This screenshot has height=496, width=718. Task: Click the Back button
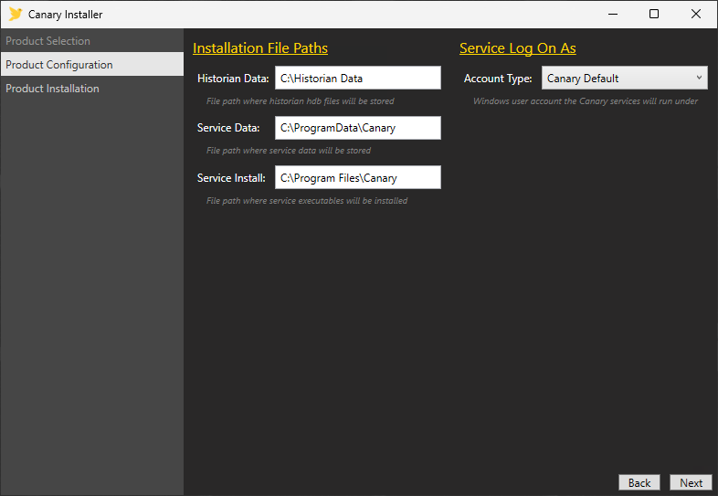click(x=639, y=482)
